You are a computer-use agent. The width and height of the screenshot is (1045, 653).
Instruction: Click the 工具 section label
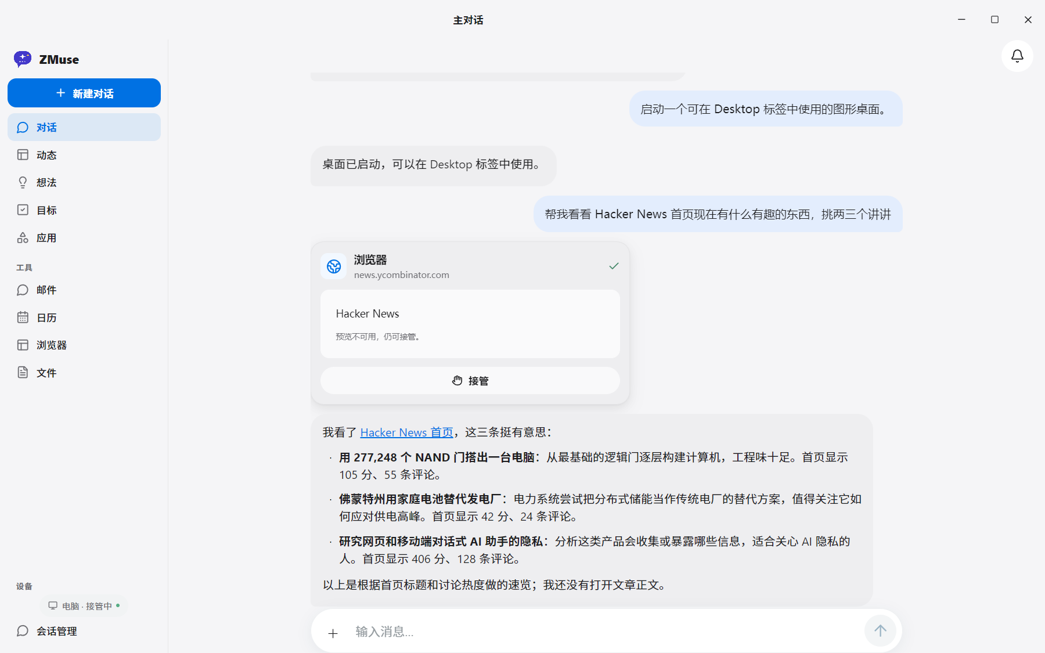(24, 268)
